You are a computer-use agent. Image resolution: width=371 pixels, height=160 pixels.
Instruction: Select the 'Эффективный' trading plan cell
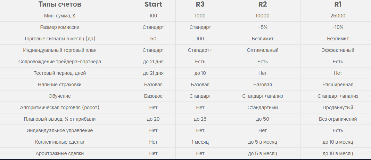pos(338,50)
